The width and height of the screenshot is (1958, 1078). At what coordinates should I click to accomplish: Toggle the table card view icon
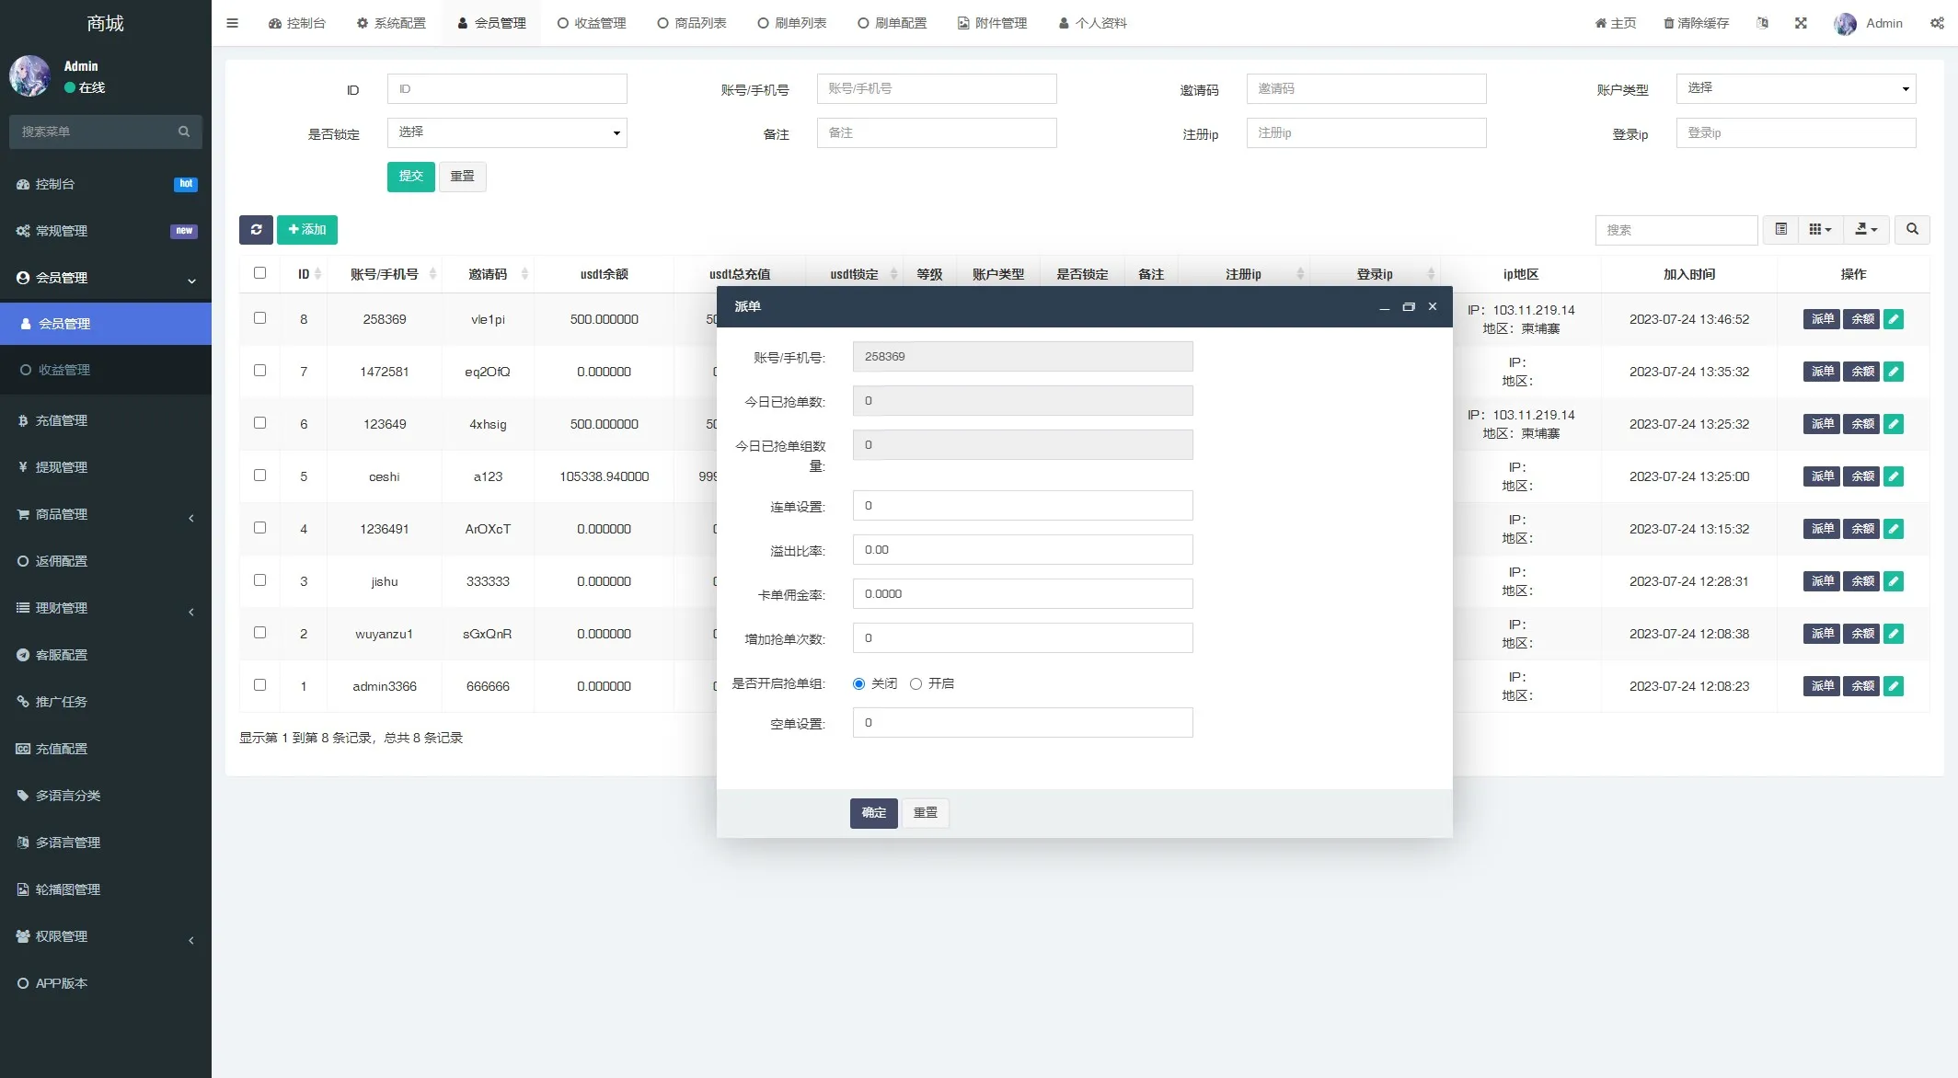coord(1781,230)
